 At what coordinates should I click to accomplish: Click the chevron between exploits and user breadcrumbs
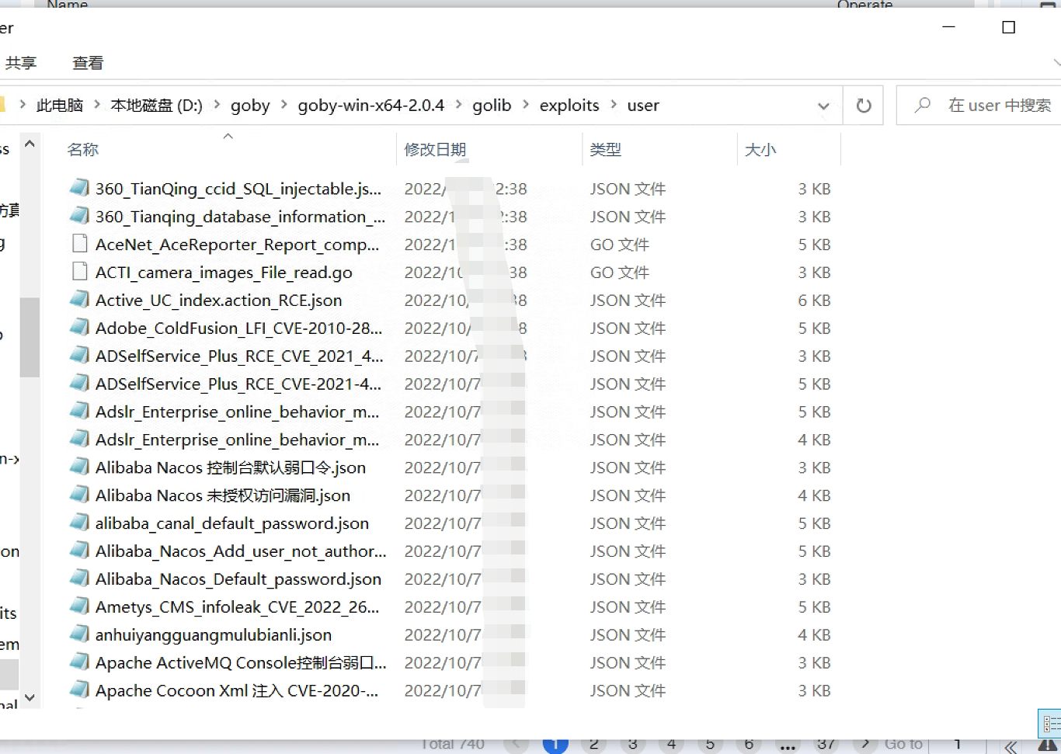pos(613,105)
